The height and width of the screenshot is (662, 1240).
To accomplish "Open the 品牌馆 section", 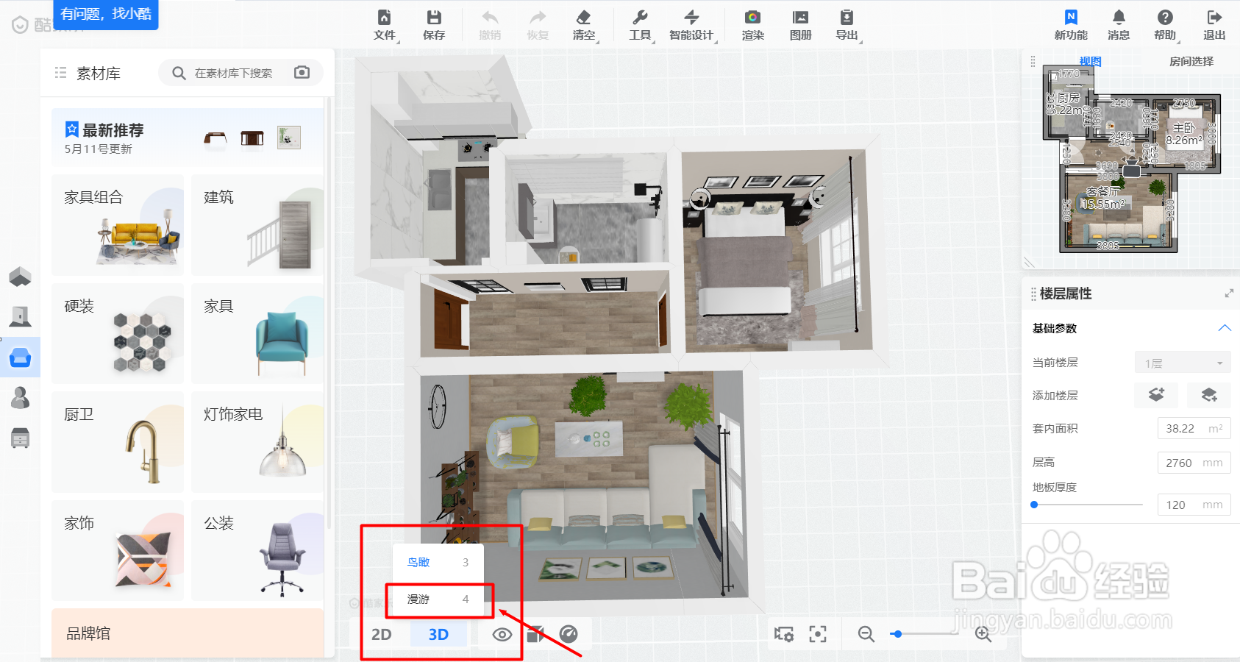I will click(x=188, y=633).
